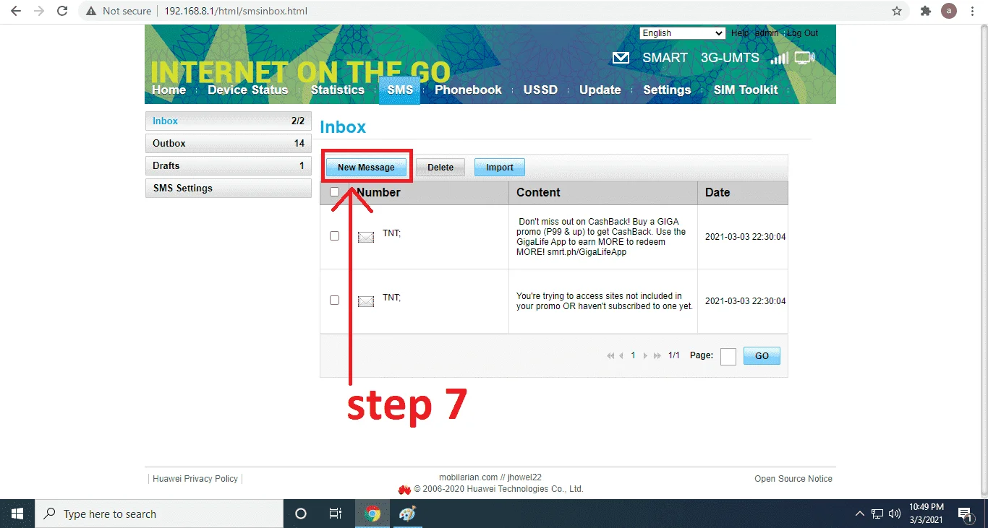Open the Windows Start menu
The width and height of the screenshot is (988, 528).
coord(17,514)
